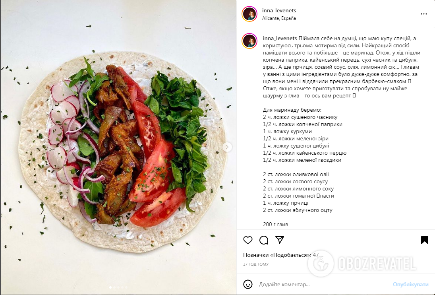
Task: Open inna_levenets profile picture in header
Action: (x=249, y=14)
